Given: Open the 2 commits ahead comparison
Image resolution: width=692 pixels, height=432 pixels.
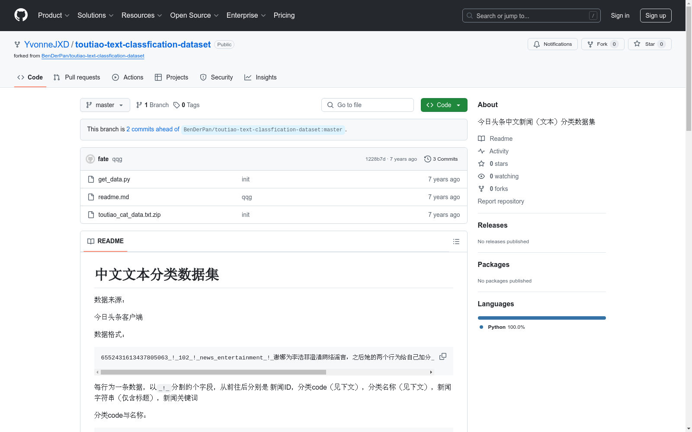Looking at the screenshot, I should click(153, 129).
